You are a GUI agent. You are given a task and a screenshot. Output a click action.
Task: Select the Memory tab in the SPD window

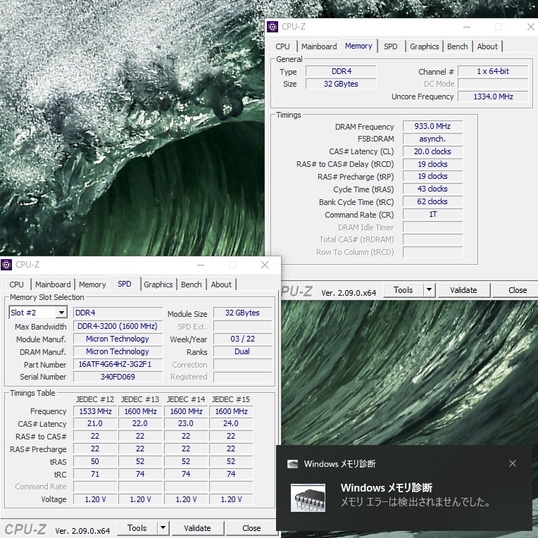92,284
